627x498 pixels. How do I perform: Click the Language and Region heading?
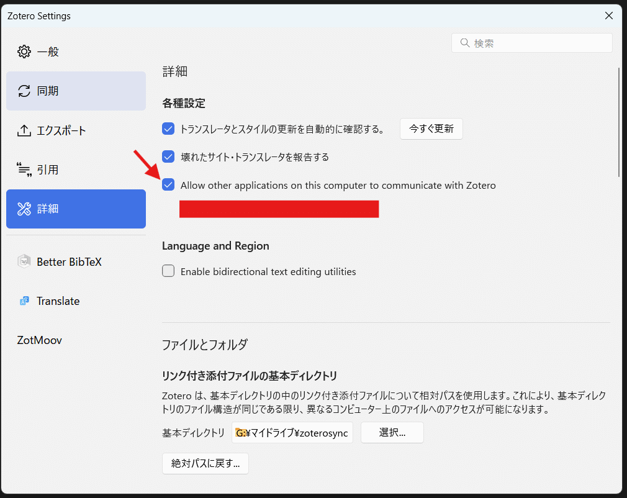pos(215,246)
